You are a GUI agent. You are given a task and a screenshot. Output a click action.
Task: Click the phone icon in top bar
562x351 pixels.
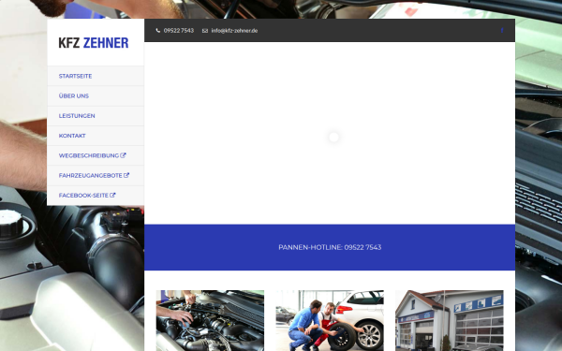click(x=158, y=31)
